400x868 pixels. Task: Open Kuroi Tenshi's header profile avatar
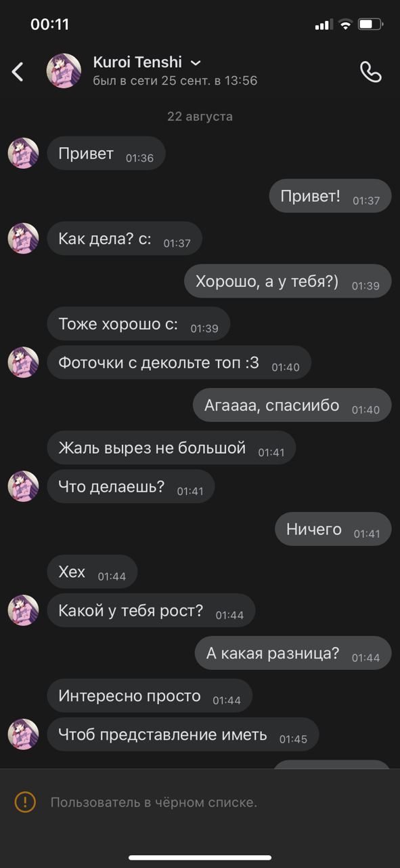click(64, 71)
